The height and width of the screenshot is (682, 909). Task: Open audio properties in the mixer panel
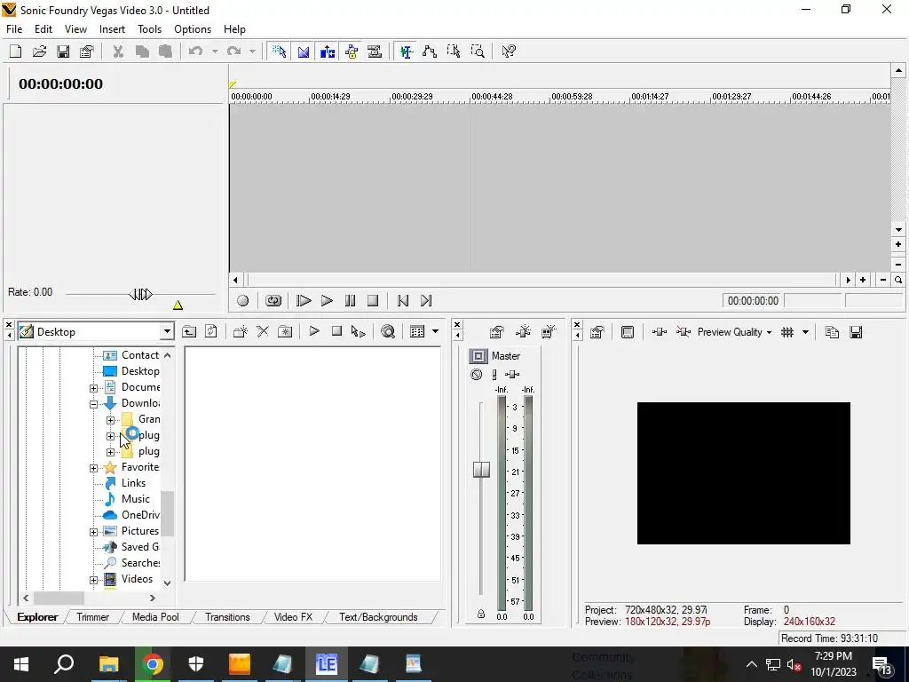(x=496, y=332)
